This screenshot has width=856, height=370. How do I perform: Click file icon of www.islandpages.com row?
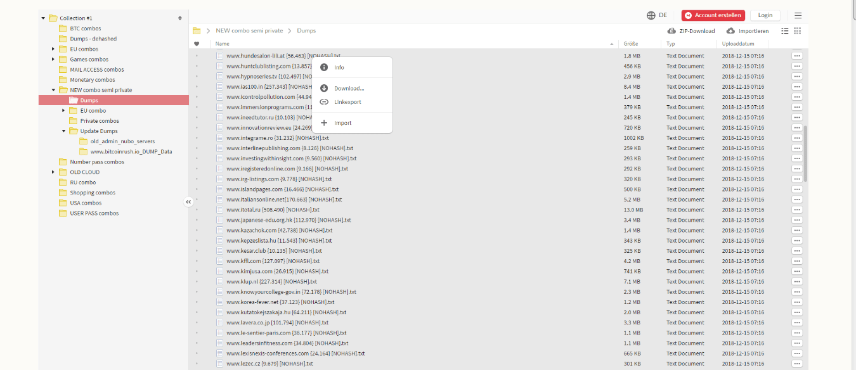[220, 189]
